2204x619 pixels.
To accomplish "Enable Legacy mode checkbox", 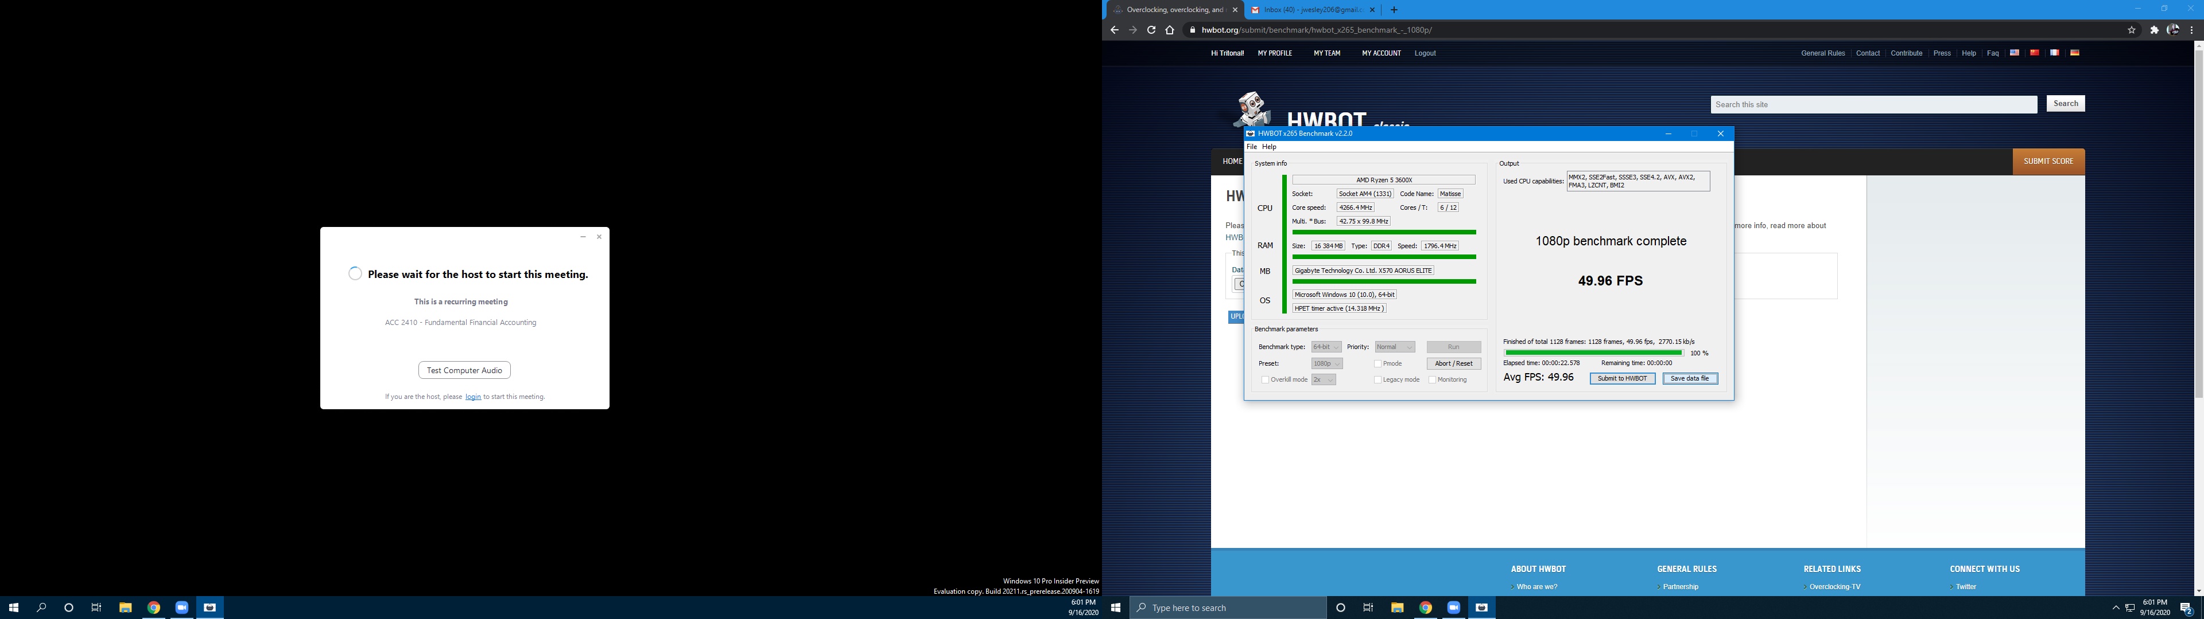I will 1377,379.
